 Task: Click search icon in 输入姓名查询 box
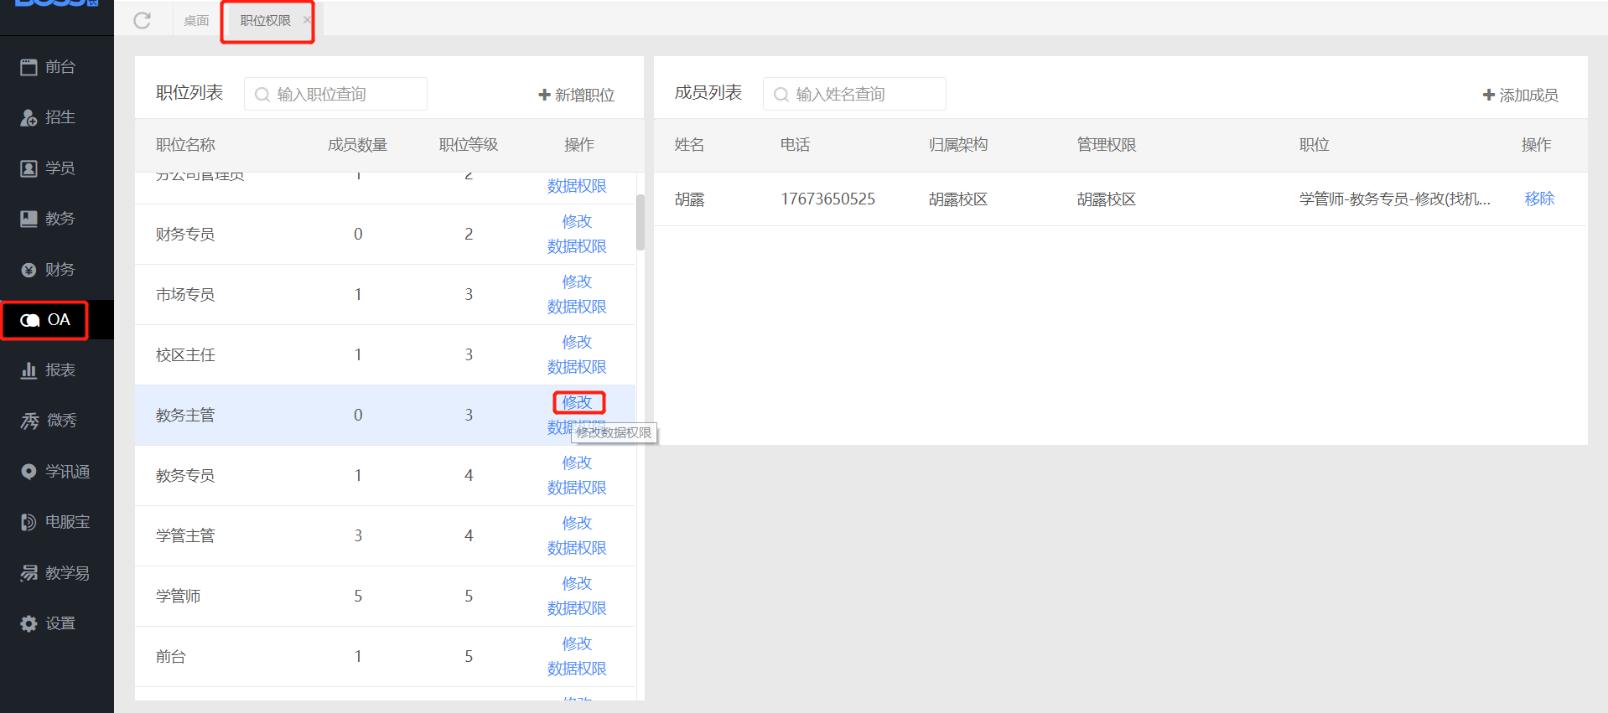coord(781,95)
